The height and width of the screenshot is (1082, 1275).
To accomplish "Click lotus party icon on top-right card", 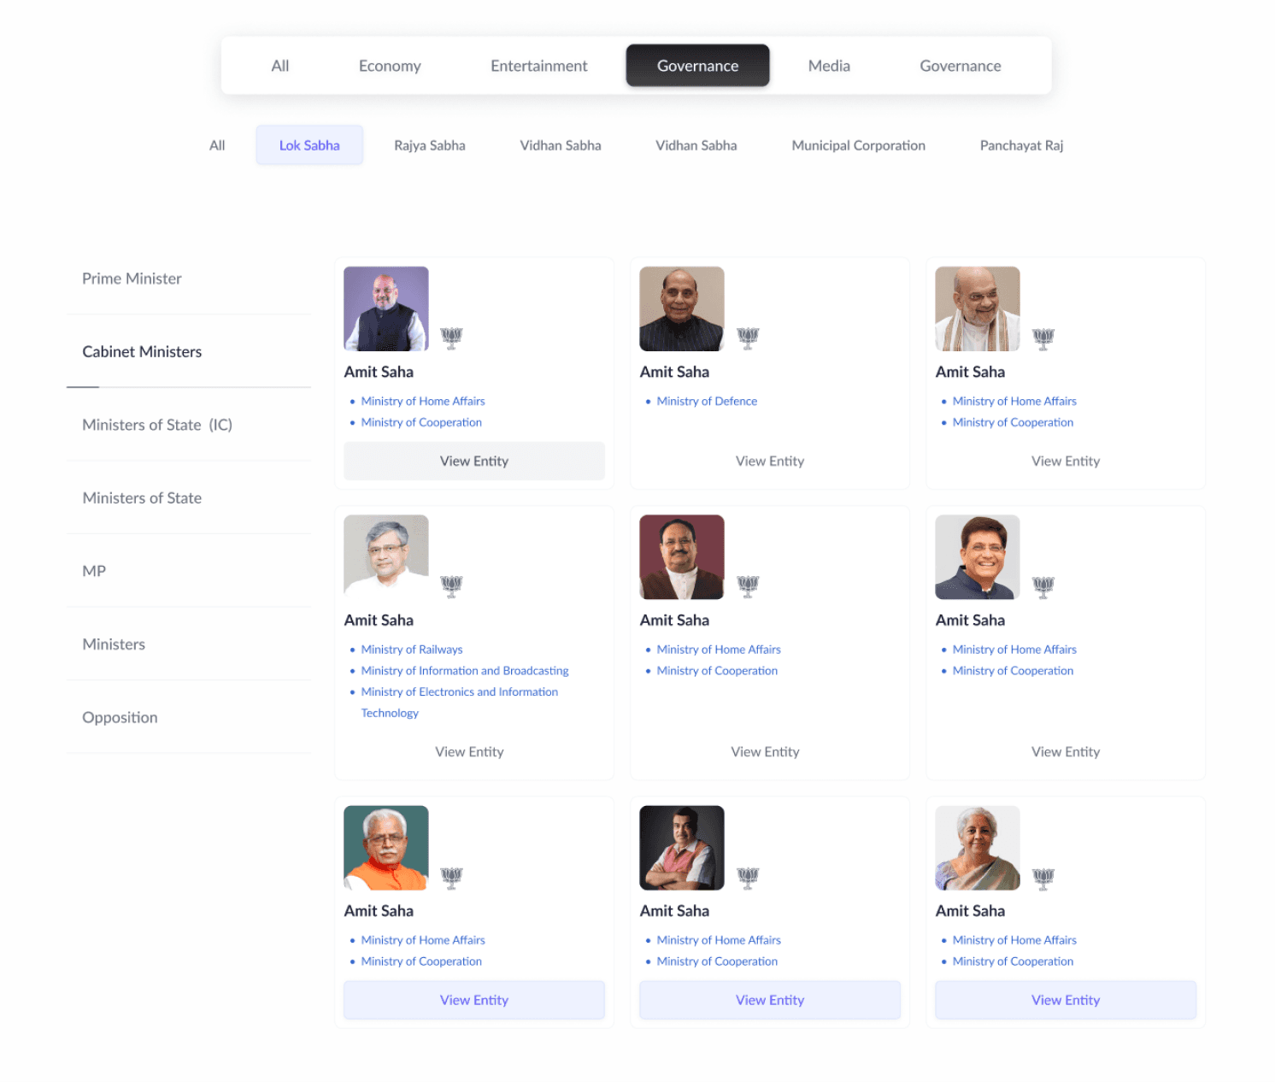I will tap(1043, 338).
